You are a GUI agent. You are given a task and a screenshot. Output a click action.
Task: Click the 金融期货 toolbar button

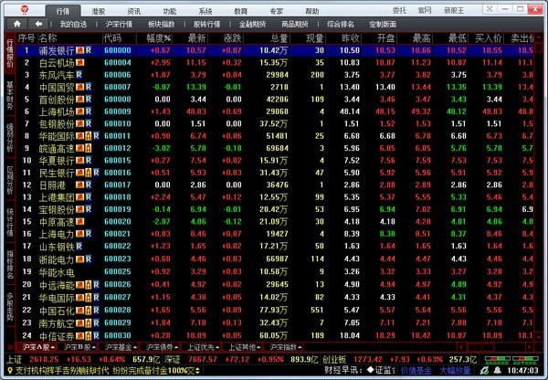pos(252,24)
